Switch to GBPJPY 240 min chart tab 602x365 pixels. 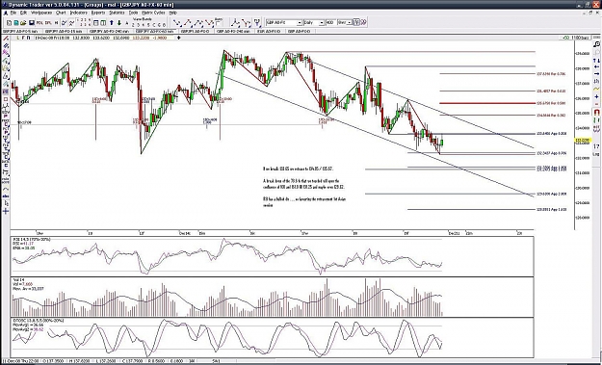pos(109,32)
